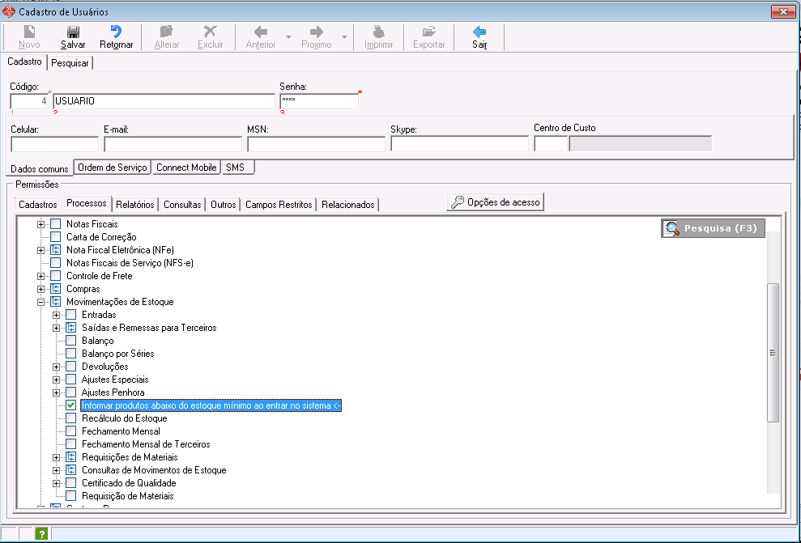The height and width of the screenshot is (543, 801).
Task: Click the Opções de acesso button
Action: 496,202
